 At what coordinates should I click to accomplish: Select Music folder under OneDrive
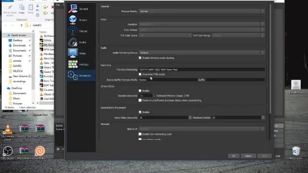click(16, 98)
